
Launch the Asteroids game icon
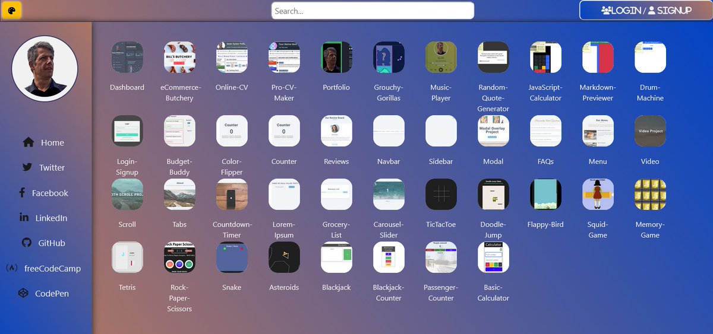point(284,257)
